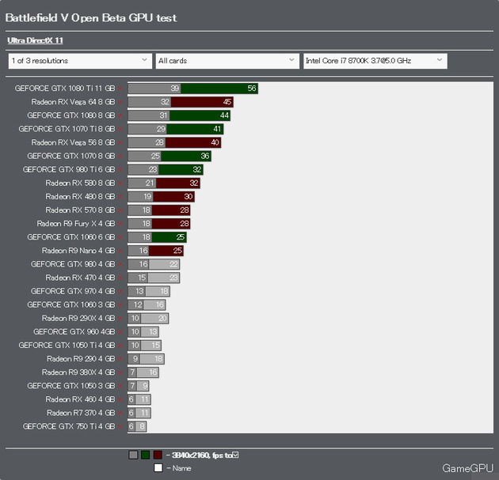Open the Intel Core i7 8700K processor dropdown
This screenshot has height=480, width=499.
[375, 60]
